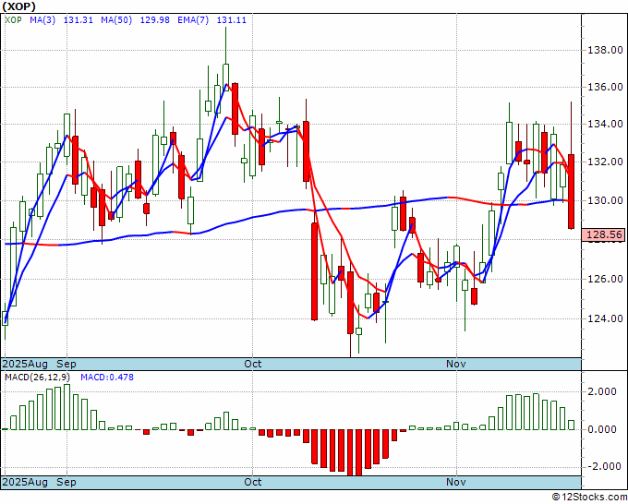Click the MA(3) legend label
The width and height of the screenshot is (628, 504).
(x=42, y=20)
